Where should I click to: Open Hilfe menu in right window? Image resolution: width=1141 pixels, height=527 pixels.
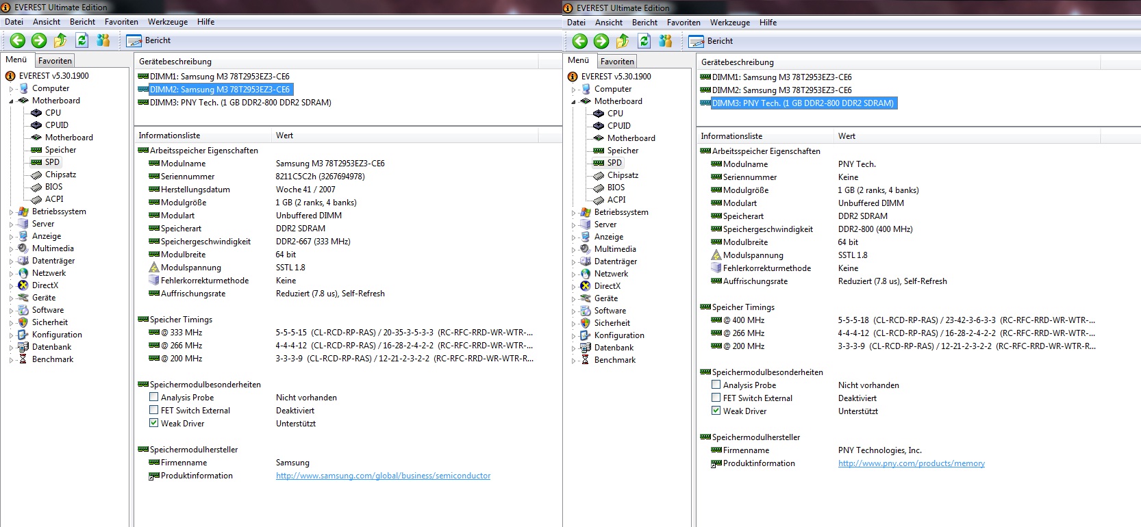(x=768, y=23)
